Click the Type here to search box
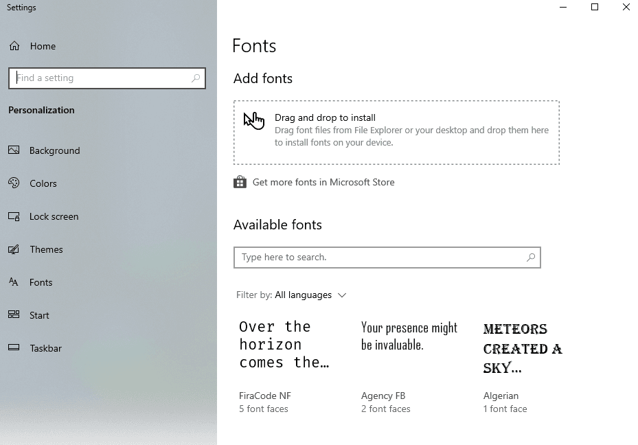This screenshot has width=638, height=445. (x=378, y=258)
